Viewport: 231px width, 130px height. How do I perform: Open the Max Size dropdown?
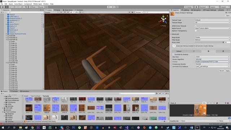pyautogui.click(x=212, y=57)
